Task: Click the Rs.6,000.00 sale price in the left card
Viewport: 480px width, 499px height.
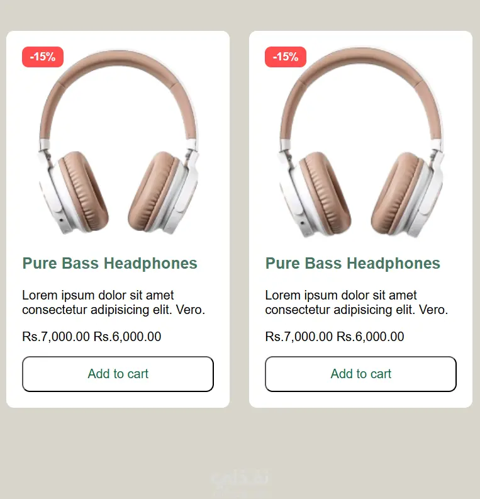Action: [x=127, y=337]
